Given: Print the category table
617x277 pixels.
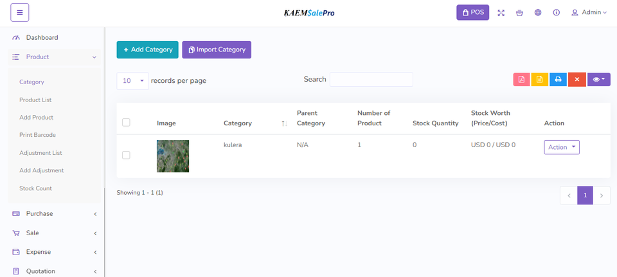Looking at the screenshot, I should (559, 80).
